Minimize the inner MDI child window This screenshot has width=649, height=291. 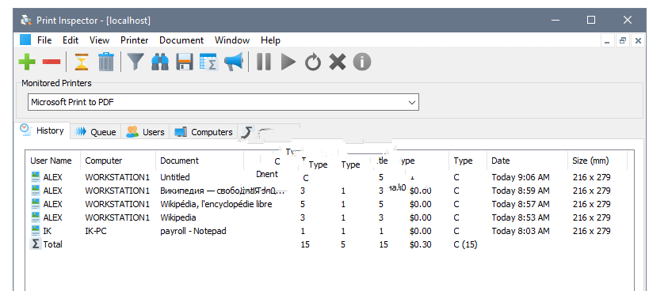tap(607, 41)
